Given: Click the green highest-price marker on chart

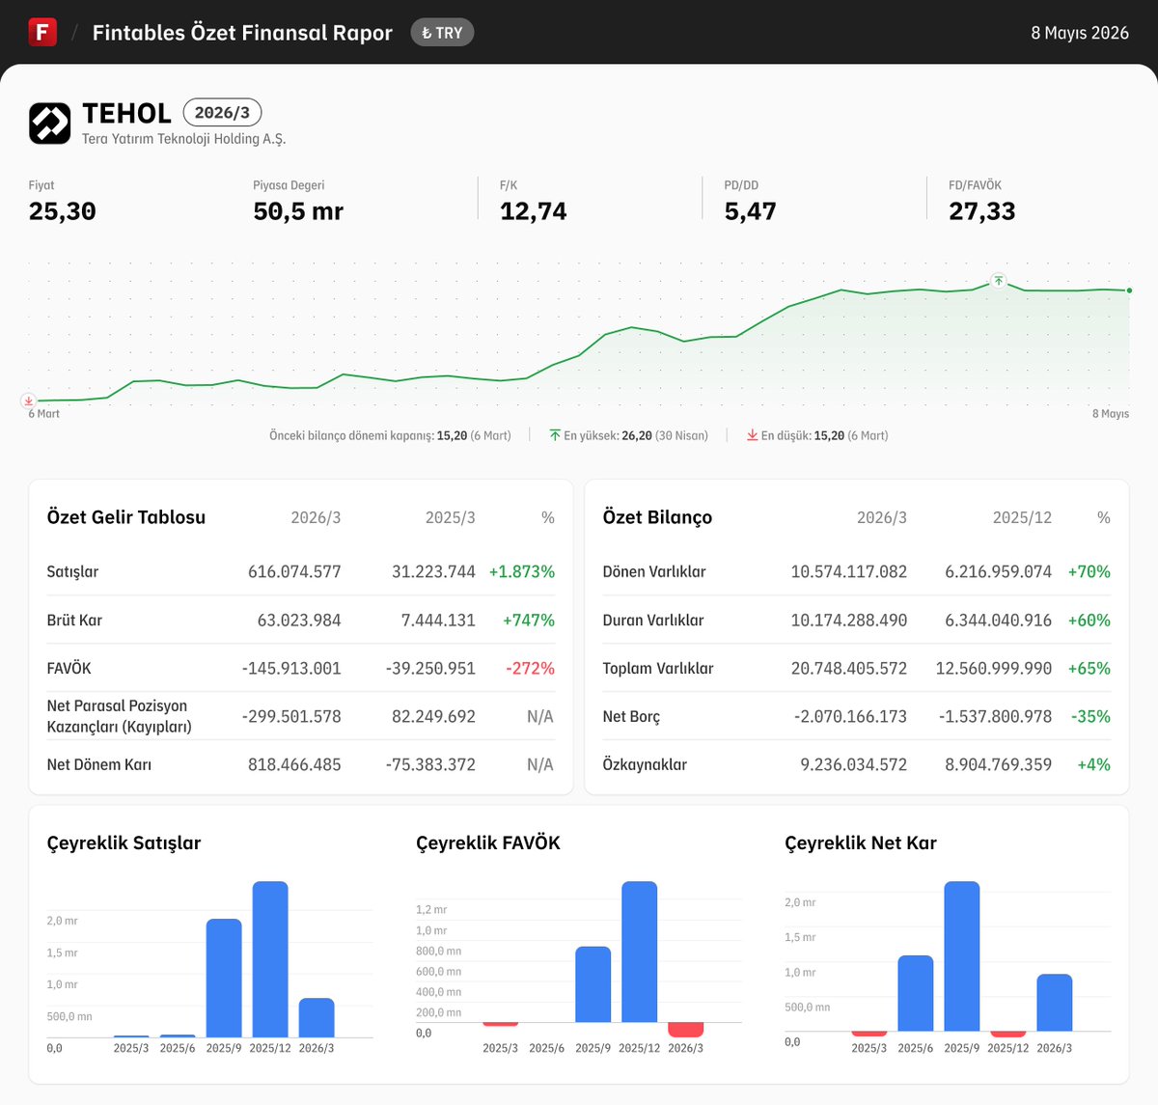Looking at the screenshot, I should [x=999, y=281].
